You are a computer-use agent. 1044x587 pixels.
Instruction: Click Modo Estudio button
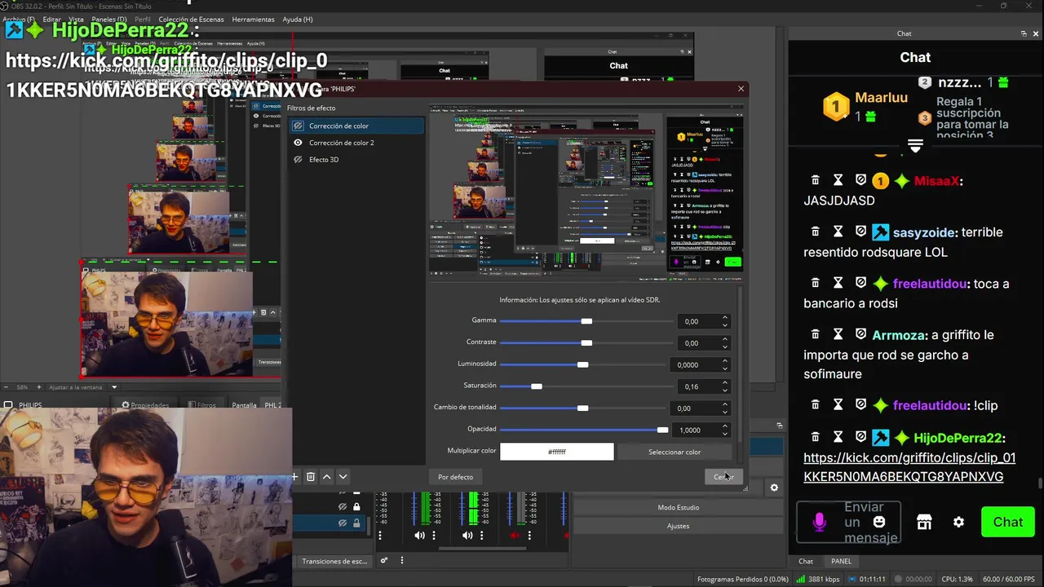678,507
